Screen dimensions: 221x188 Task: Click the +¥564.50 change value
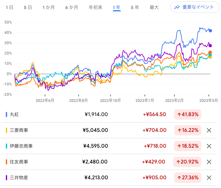pyautogui.click(x=154, y=114)
